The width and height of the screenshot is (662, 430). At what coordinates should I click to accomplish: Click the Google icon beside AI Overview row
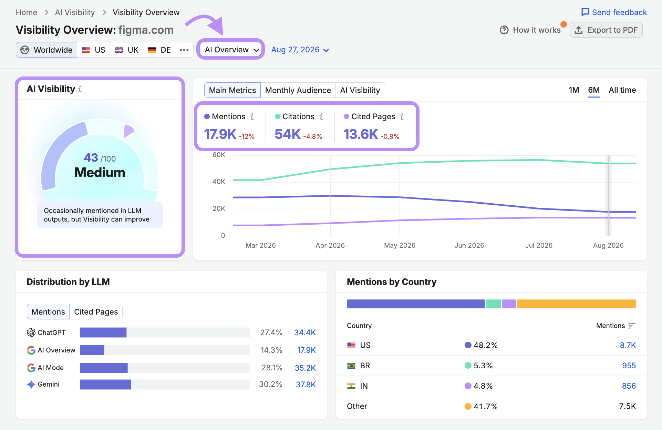click(x=31, y=350)
